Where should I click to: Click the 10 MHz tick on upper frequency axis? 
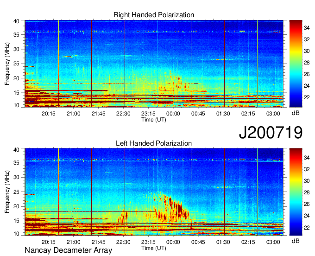[17, 105]
